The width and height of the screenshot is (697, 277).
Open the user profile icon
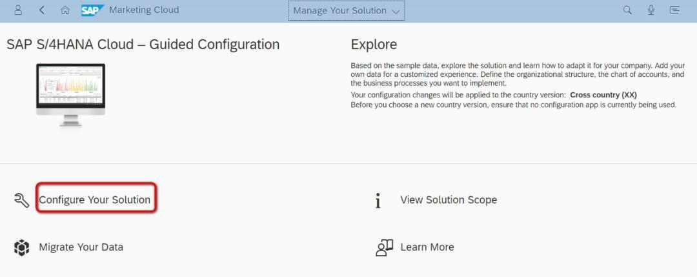click(x=18, y=10)
